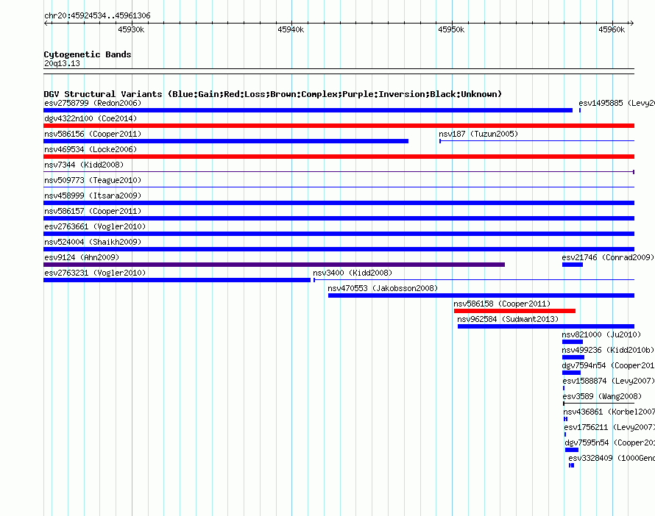The width and height of the screenshot is (655, 516).
Task: Click the blue esv2763231 gain bar
Action: (x=177, y=280)
